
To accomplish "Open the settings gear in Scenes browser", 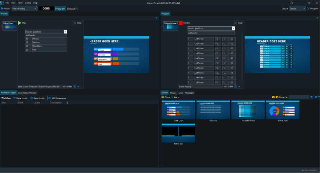I will click(317, 97).
